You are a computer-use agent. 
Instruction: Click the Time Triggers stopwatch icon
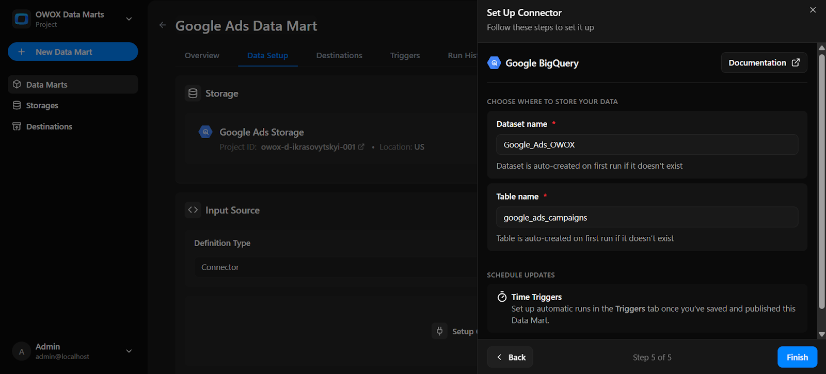tap(502, 297)
